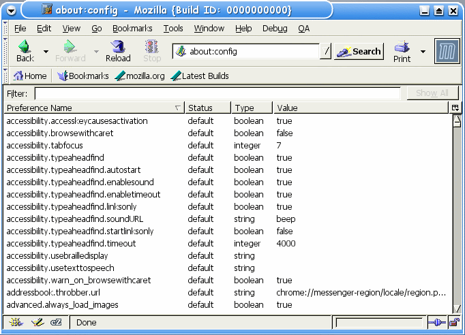
Task: Open the Go menu
Action: pos(96,29)
